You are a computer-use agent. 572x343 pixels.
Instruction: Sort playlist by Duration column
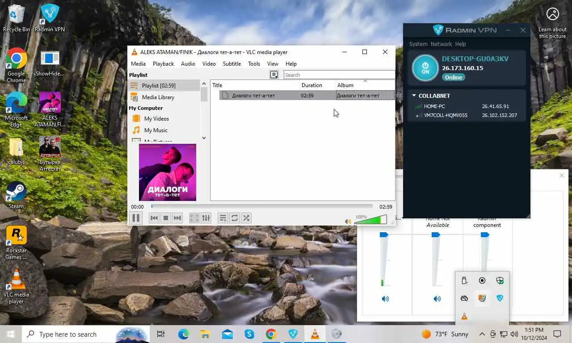317,85
